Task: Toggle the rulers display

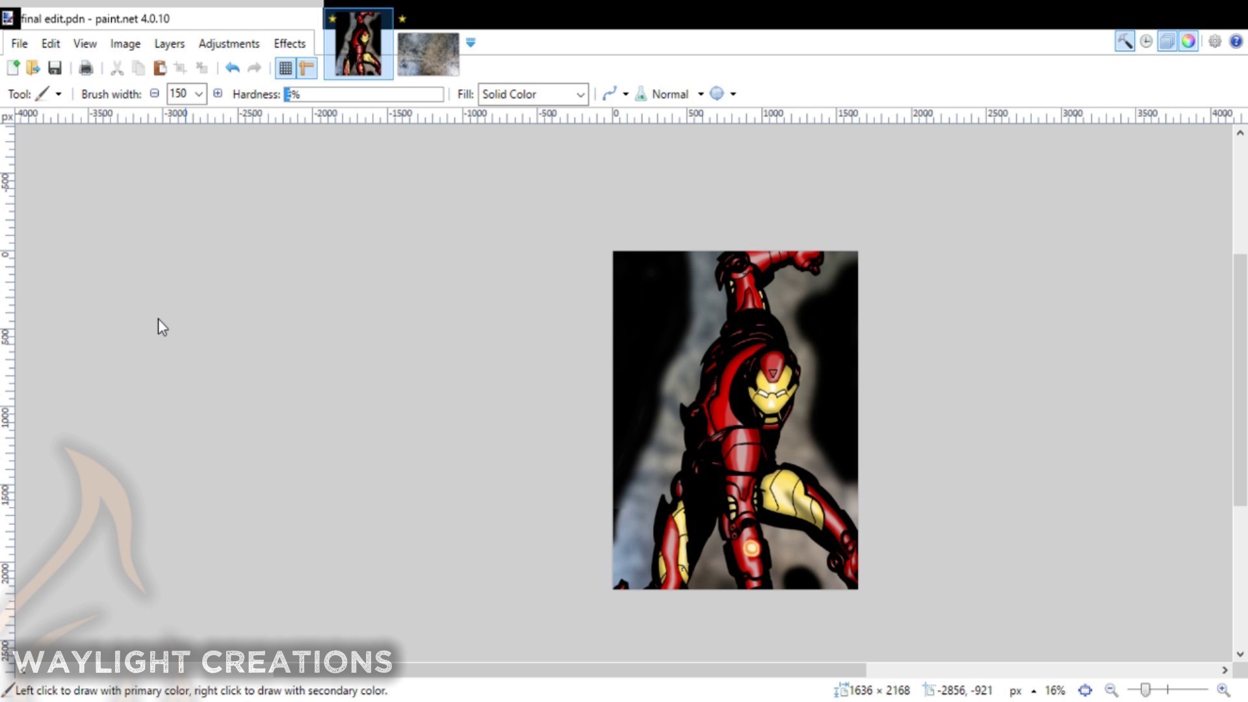Action: (x=306, y=68)
